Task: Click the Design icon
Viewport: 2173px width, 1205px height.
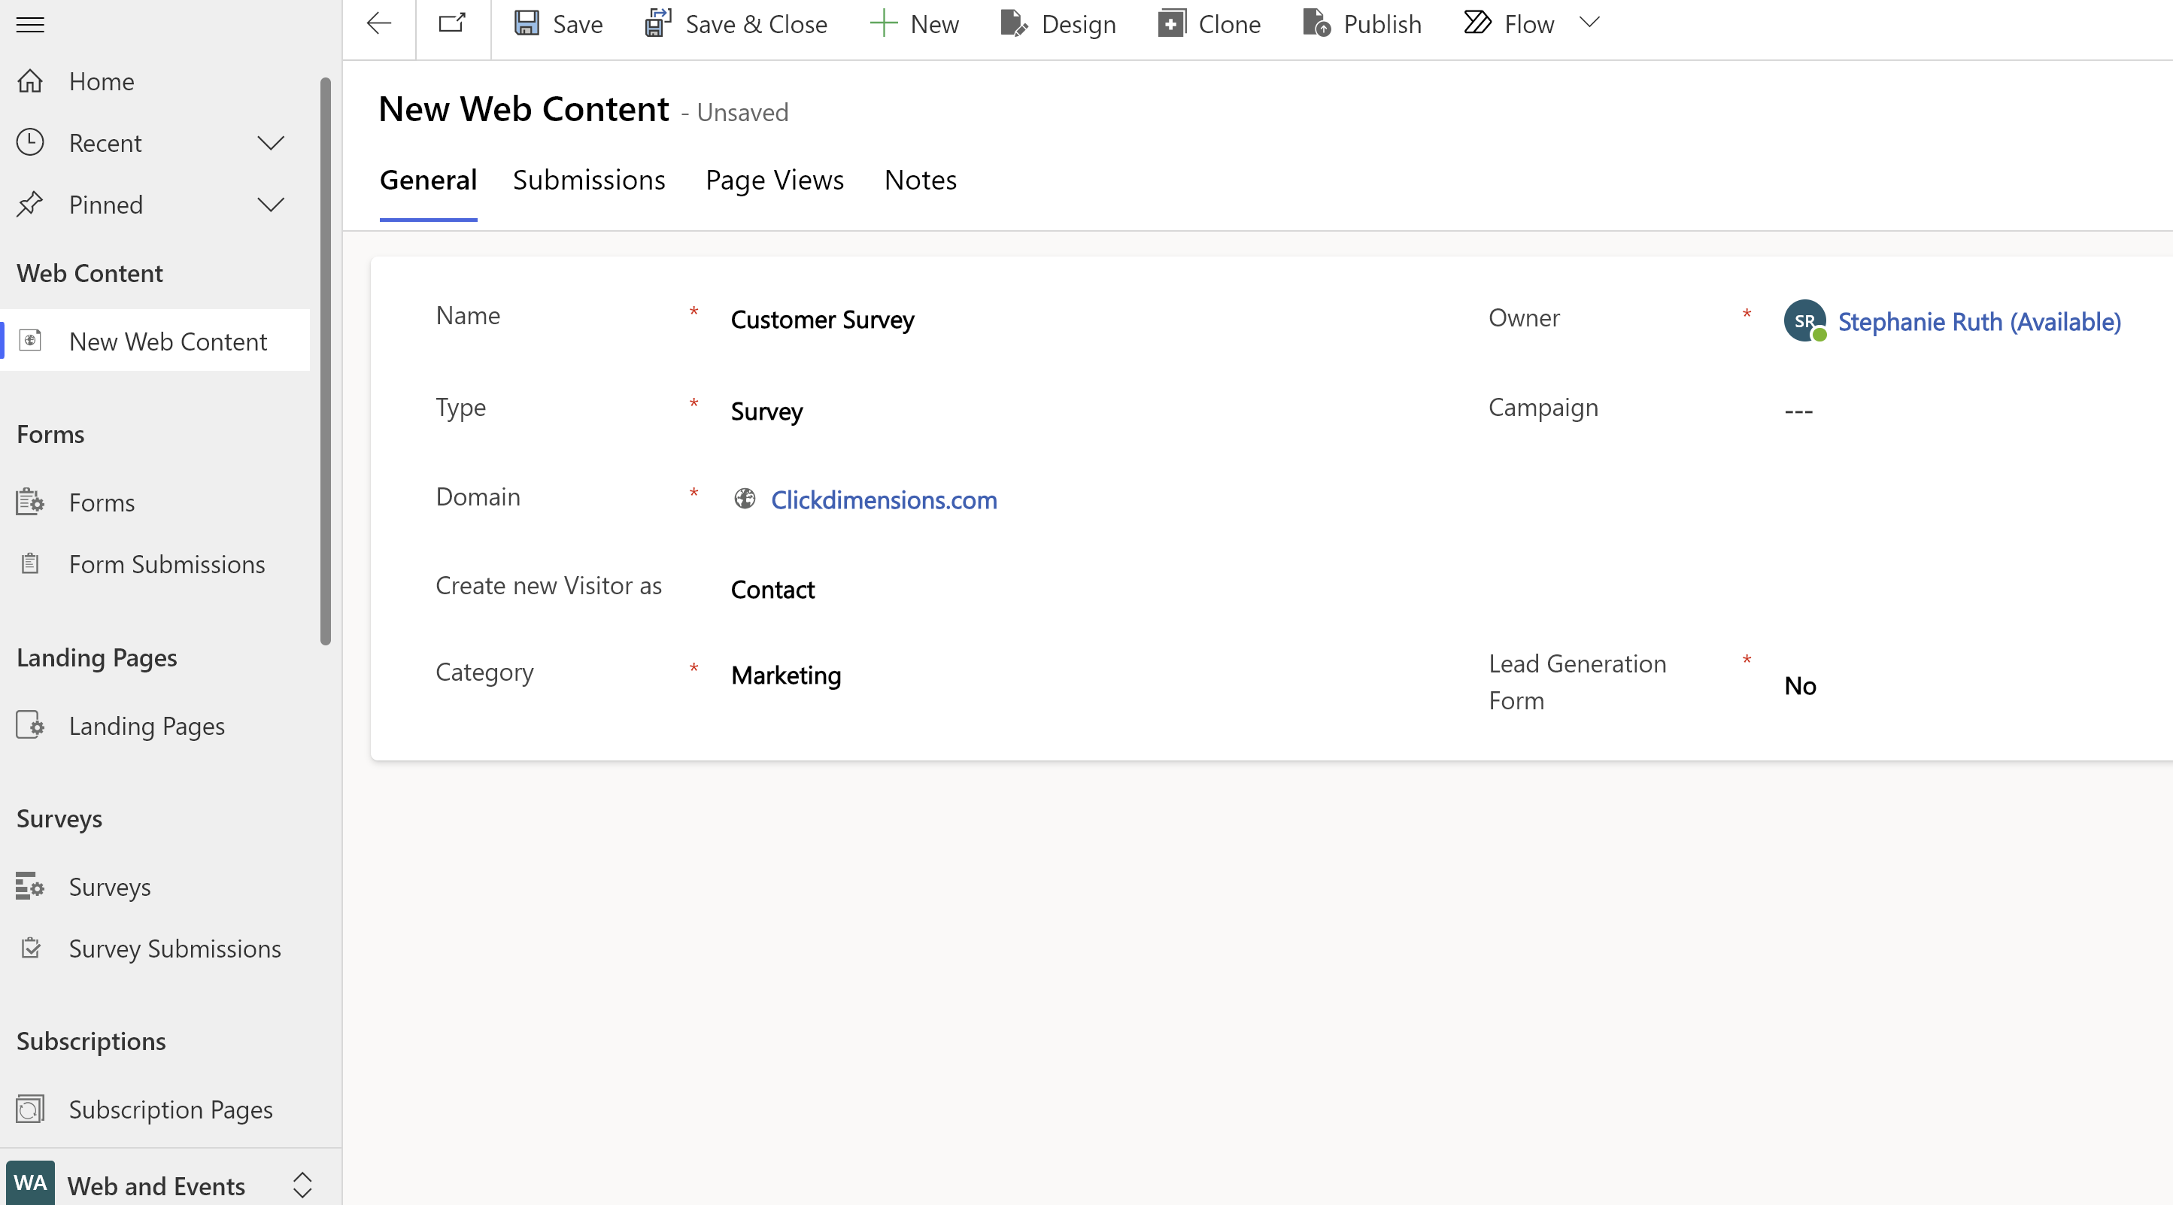Action: coord(1013,23)
